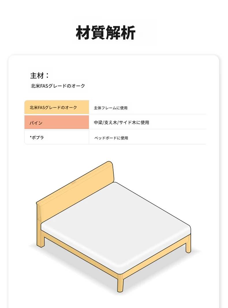
Task: Click the small outlet icon on the headboard
Action: [74, 183]
